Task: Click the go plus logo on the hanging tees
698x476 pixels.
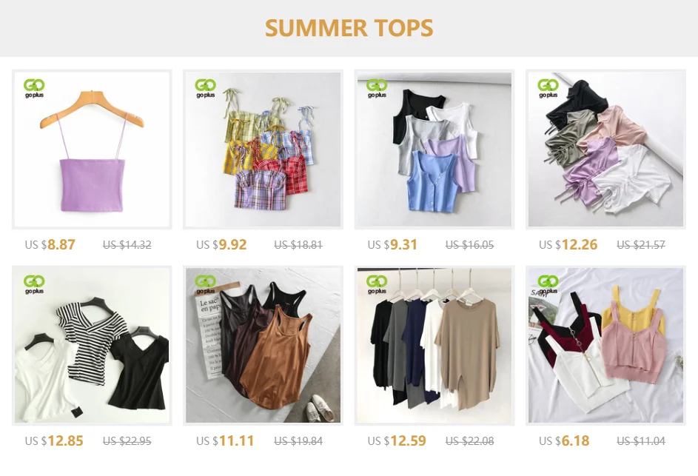Action: tap(377, 284)
